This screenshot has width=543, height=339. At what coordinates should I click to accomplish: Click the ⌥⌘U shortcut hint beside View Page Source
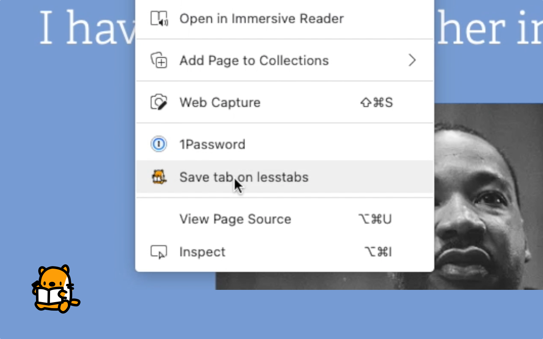(x=375, y=219)
